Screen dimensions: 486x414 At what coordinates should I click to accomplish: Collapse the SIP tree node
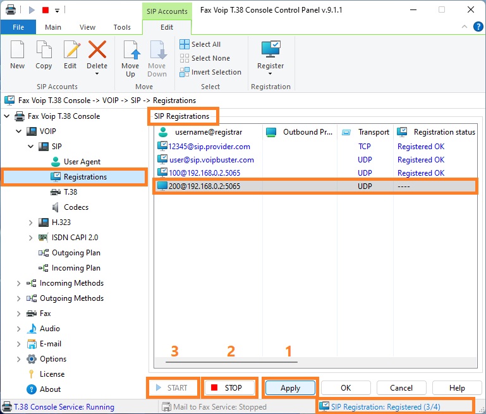(x=31, y=147)
